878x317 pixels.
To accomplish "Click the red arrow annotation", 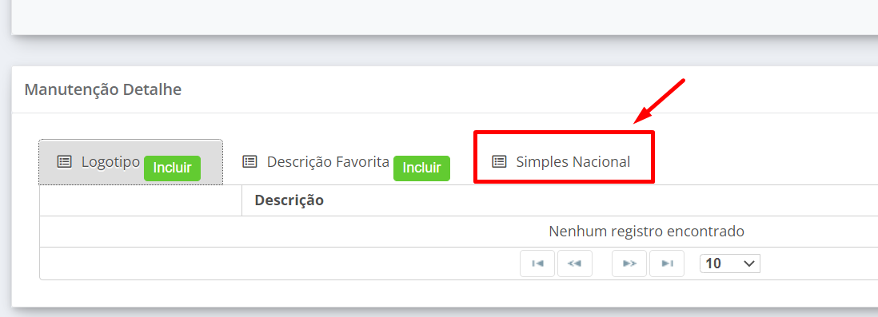I will tap(660, 101).
